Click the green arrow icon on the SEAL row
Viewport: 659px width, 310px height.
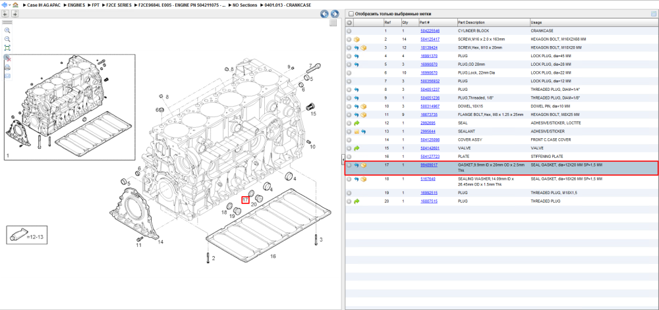357,123
